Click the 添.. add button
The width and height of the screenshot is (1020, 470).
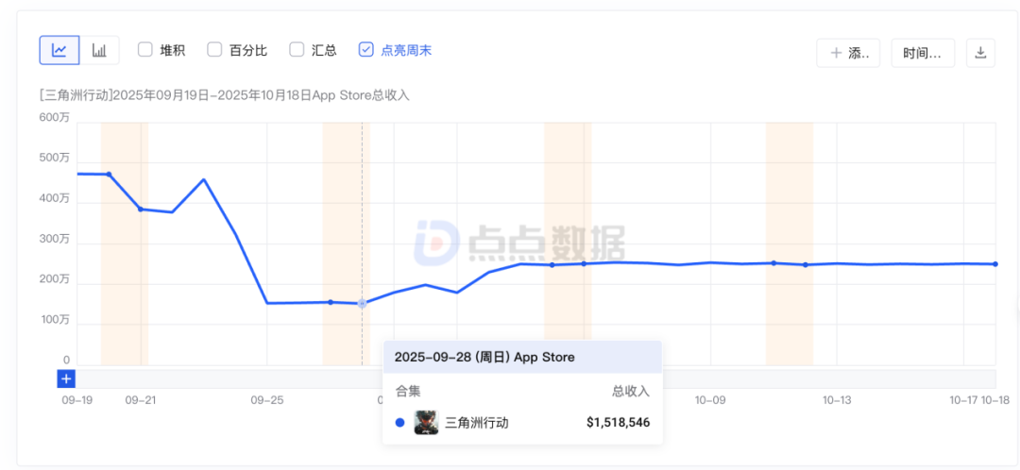coord(848,53)
